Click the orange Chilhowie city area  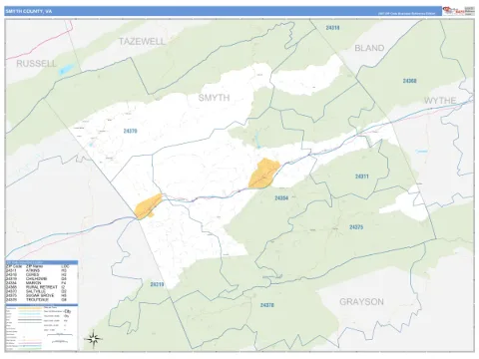148,206
